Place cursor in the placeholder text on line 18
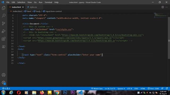 click(x=91, y=55)
